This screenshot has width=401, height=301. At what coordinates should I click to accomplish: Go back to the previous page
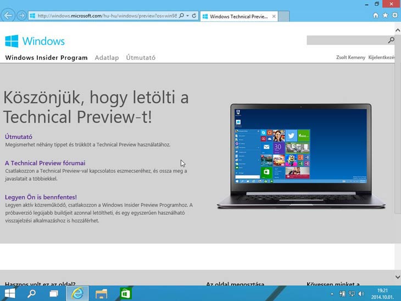click(8, 15)
